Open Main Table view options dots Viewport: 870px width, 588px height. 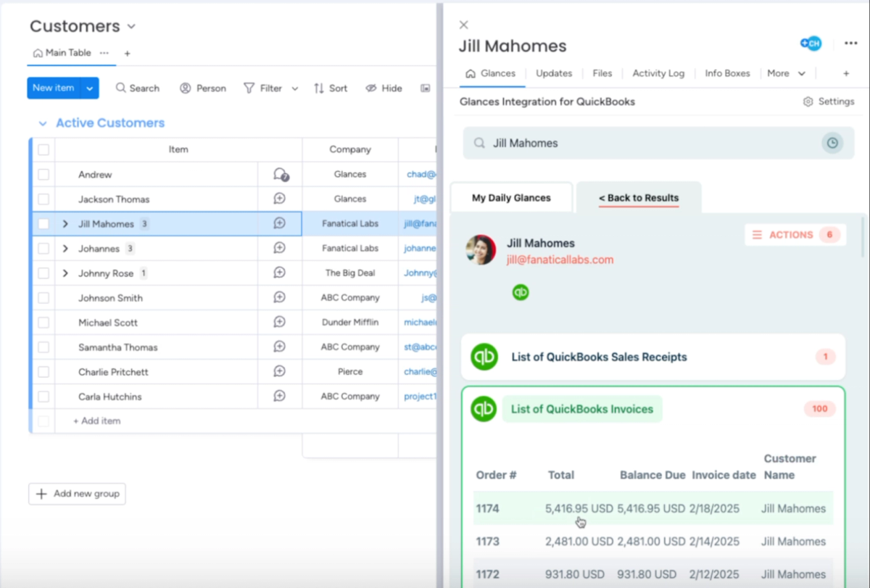(x=104, y=53)
